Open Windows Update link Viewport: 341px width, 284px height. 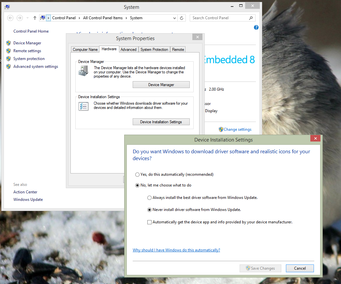click(x=28, y=200)
